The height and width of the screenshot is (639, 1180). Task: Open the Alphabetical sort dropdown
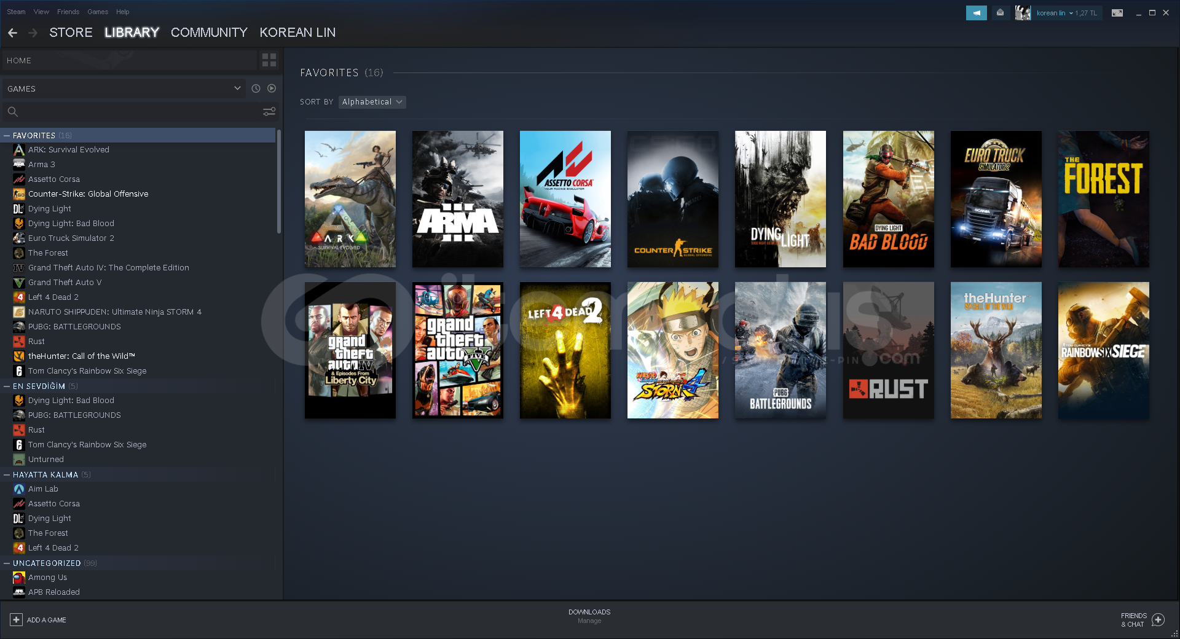[372, 102]
